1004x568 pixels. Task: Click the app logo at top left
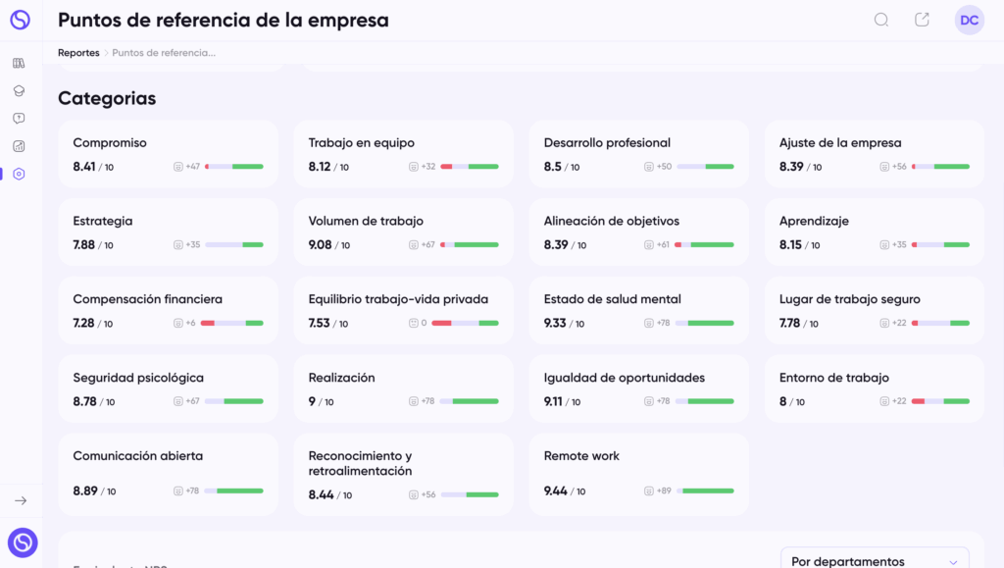coord(20,20)
